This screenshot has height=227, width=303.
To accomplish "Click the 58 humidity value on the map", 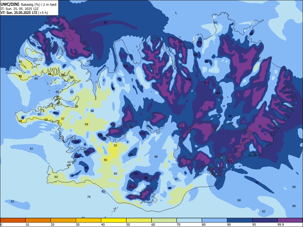I will pyautogui.click(x=76, y=106).
